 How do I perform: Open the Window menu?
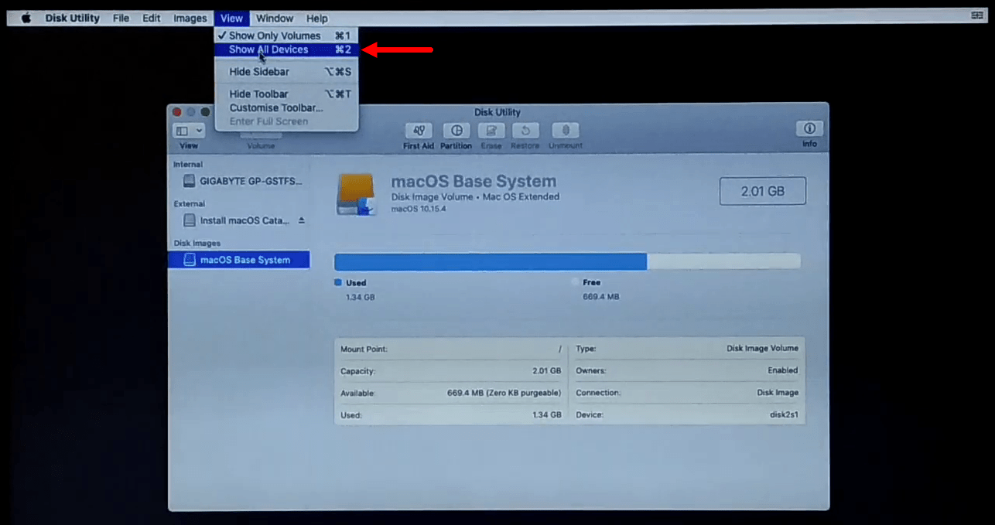275,18
